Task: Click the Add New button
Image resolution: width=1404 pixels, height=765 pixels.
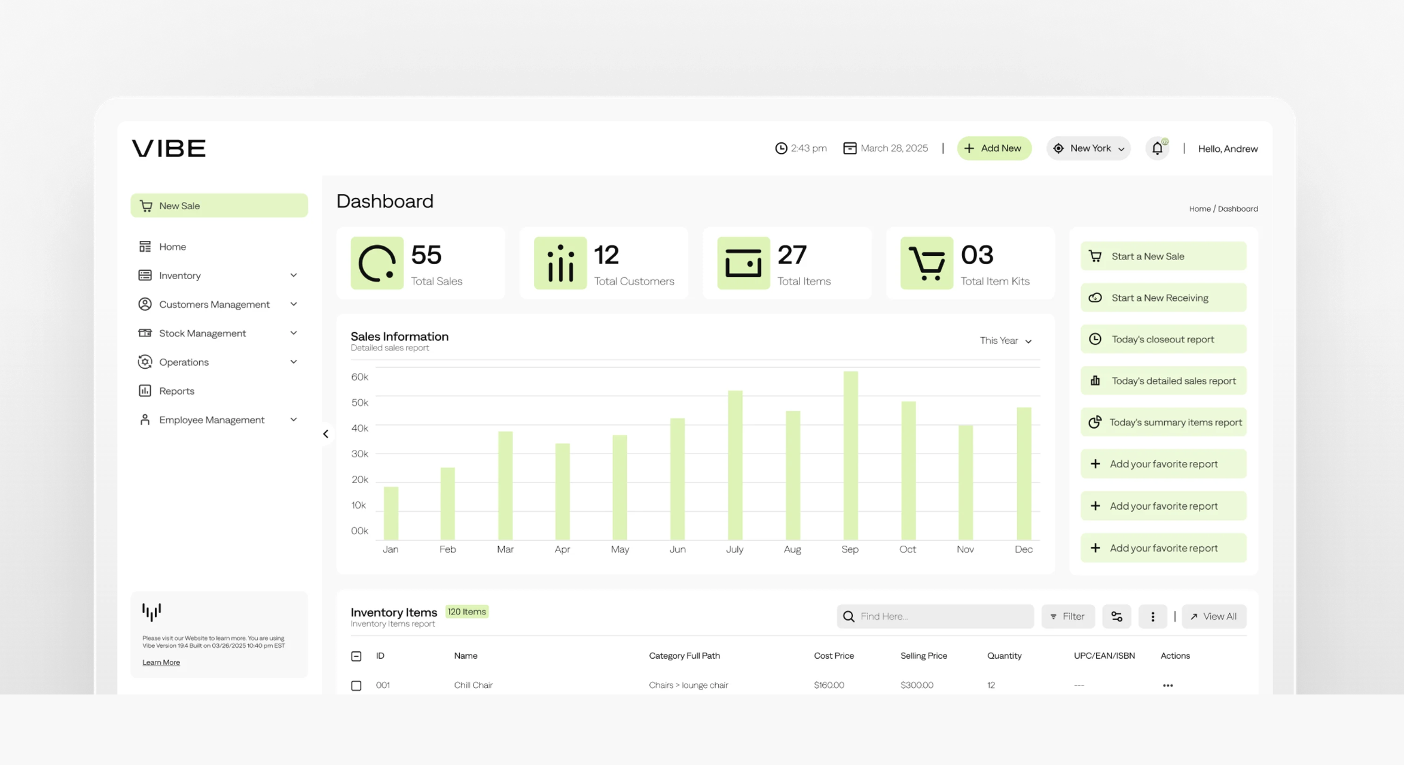Action: coord(994,148)
